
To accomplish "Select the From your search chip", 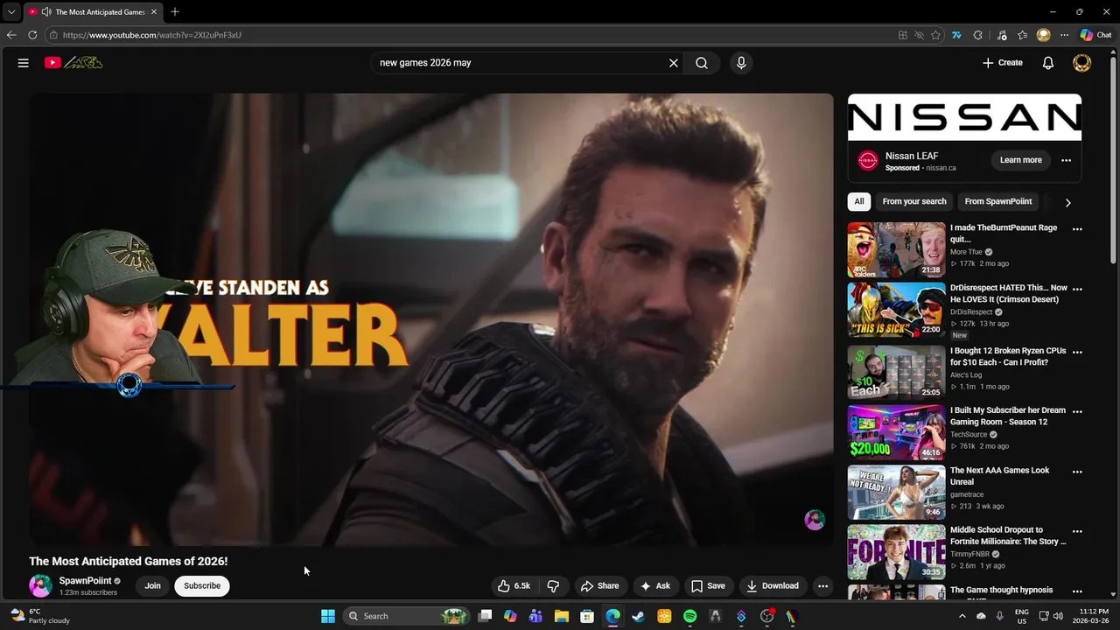I will coord(914,201).
